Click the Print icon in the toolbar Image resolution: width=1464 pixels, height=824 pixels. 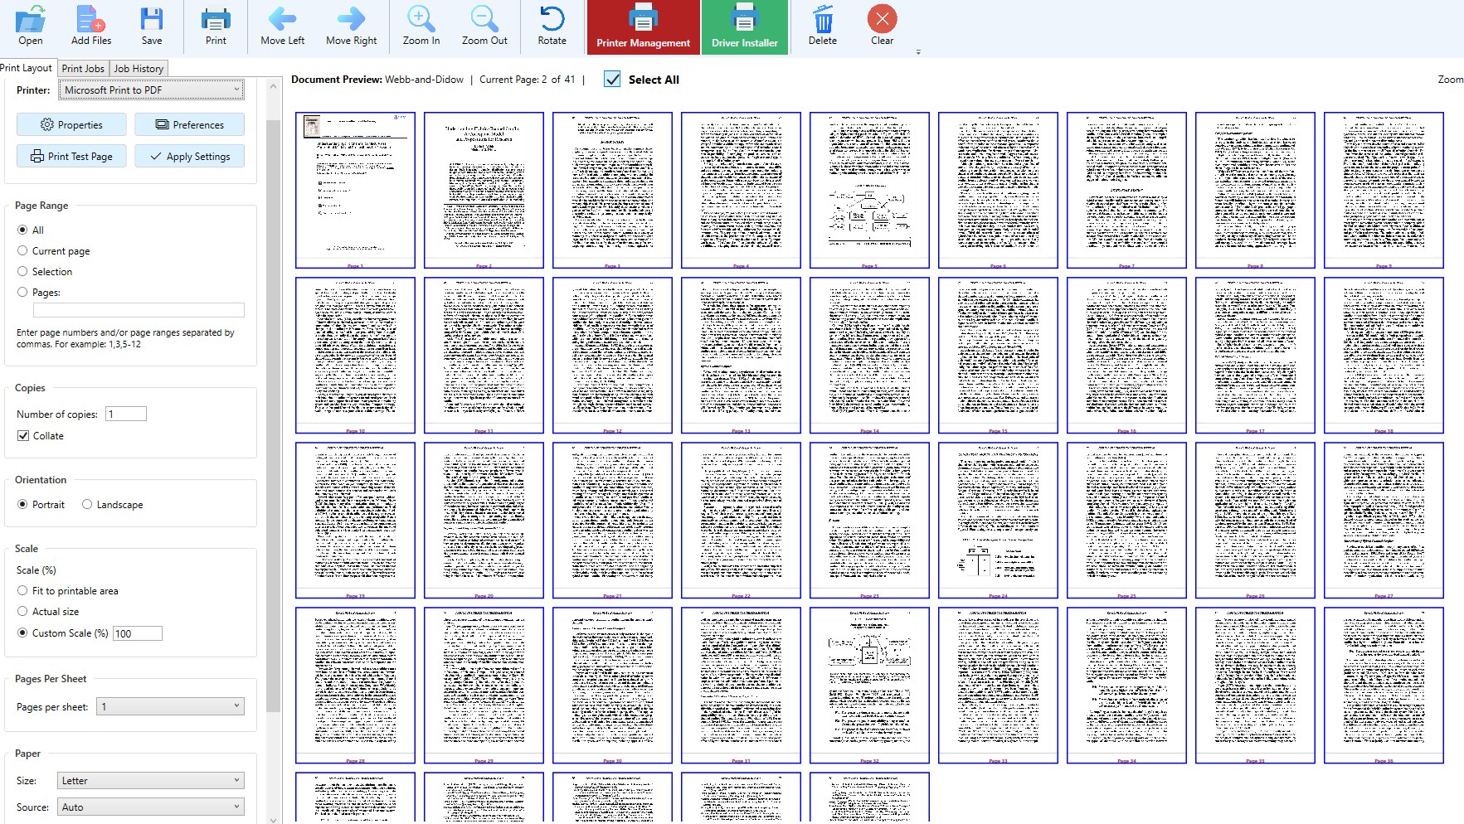point(215,25)
